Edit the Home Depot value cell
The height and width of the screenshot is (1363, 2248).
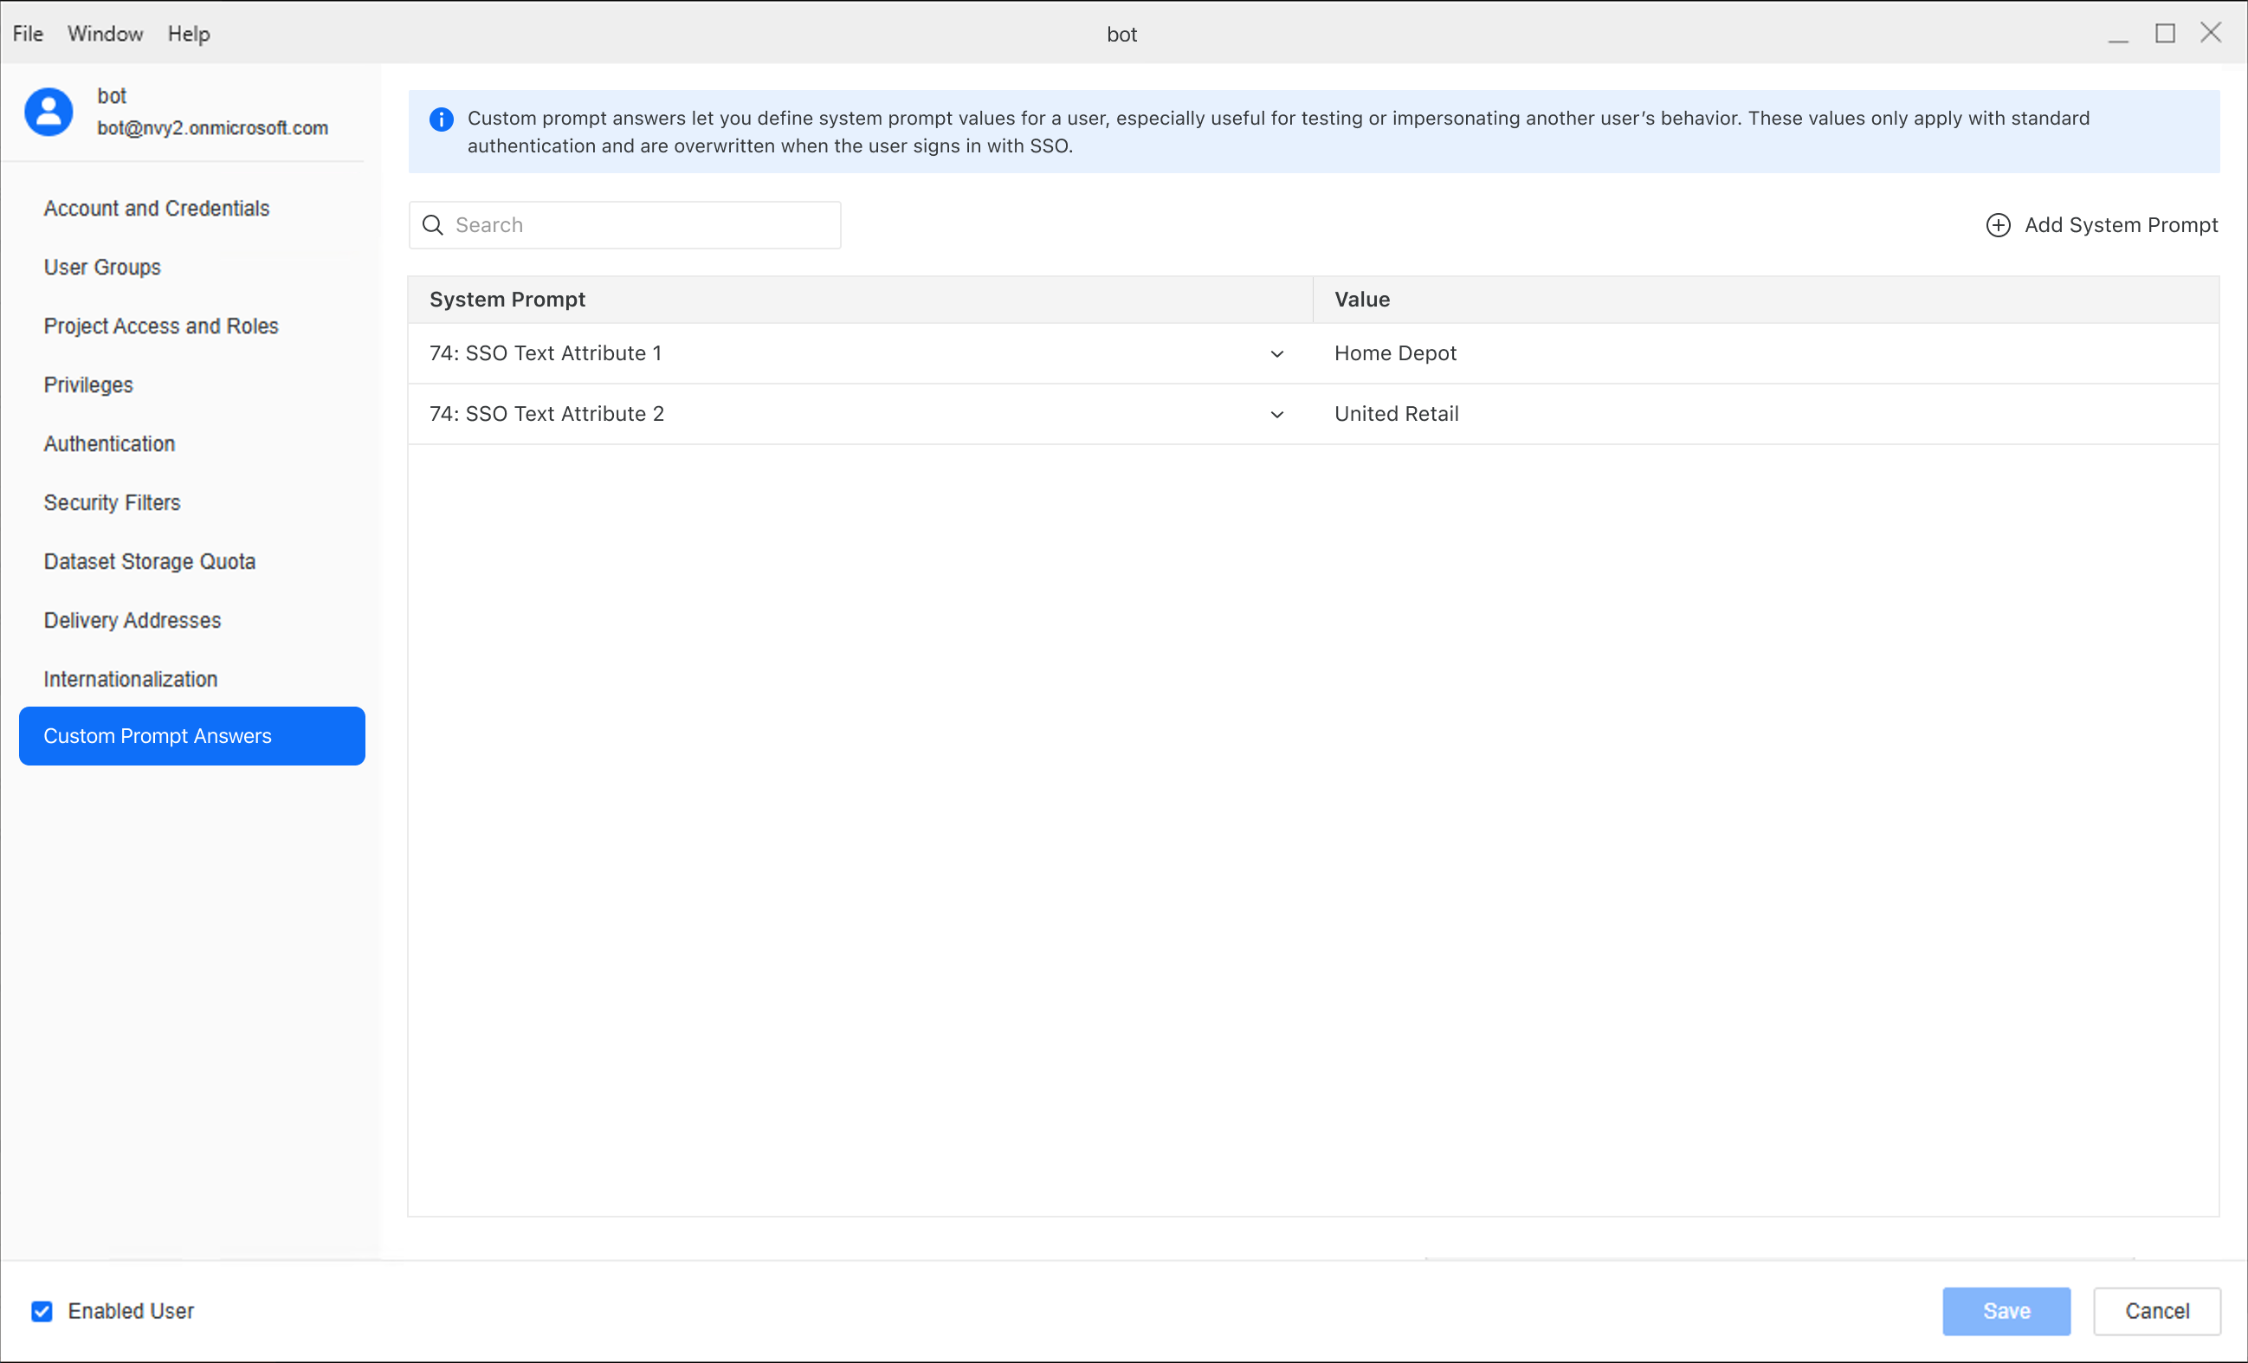coord(1395,353)
